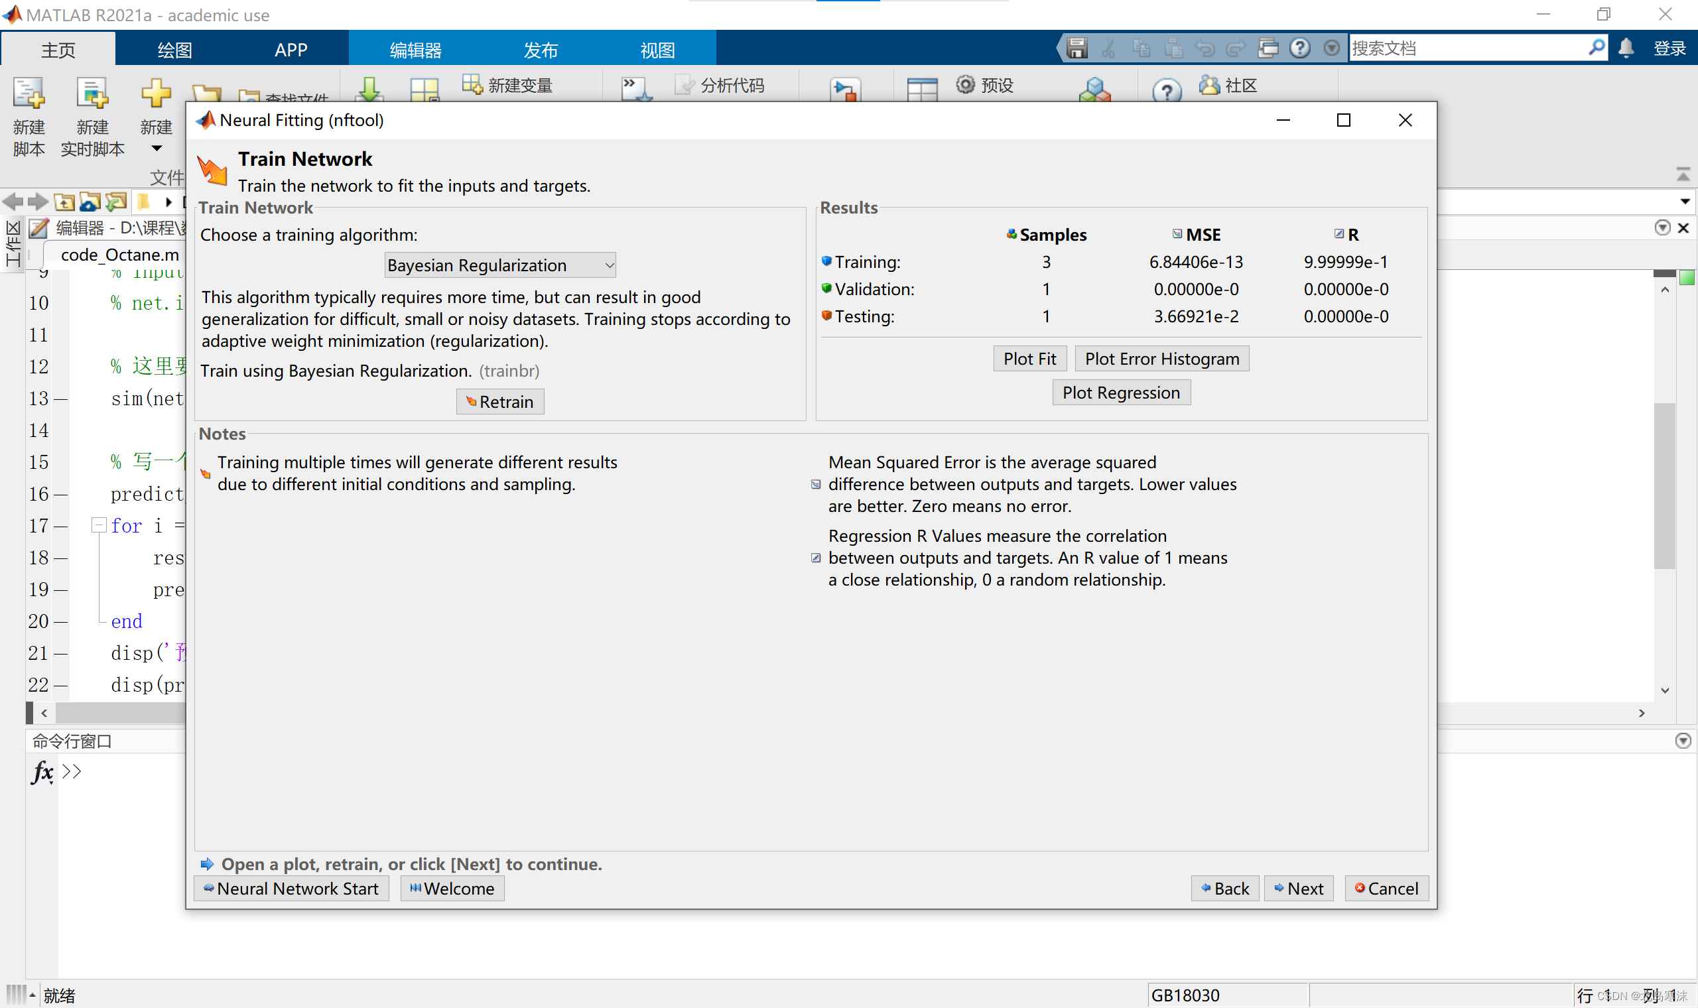
Task: Click Next to continue the wizard
Action: [1298, 889]
